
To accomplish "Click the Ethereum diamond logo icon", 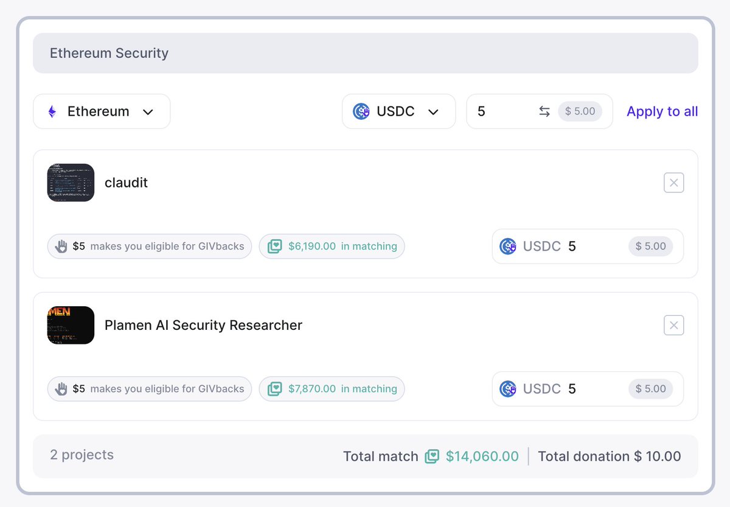I will click(x=52, y=111).
